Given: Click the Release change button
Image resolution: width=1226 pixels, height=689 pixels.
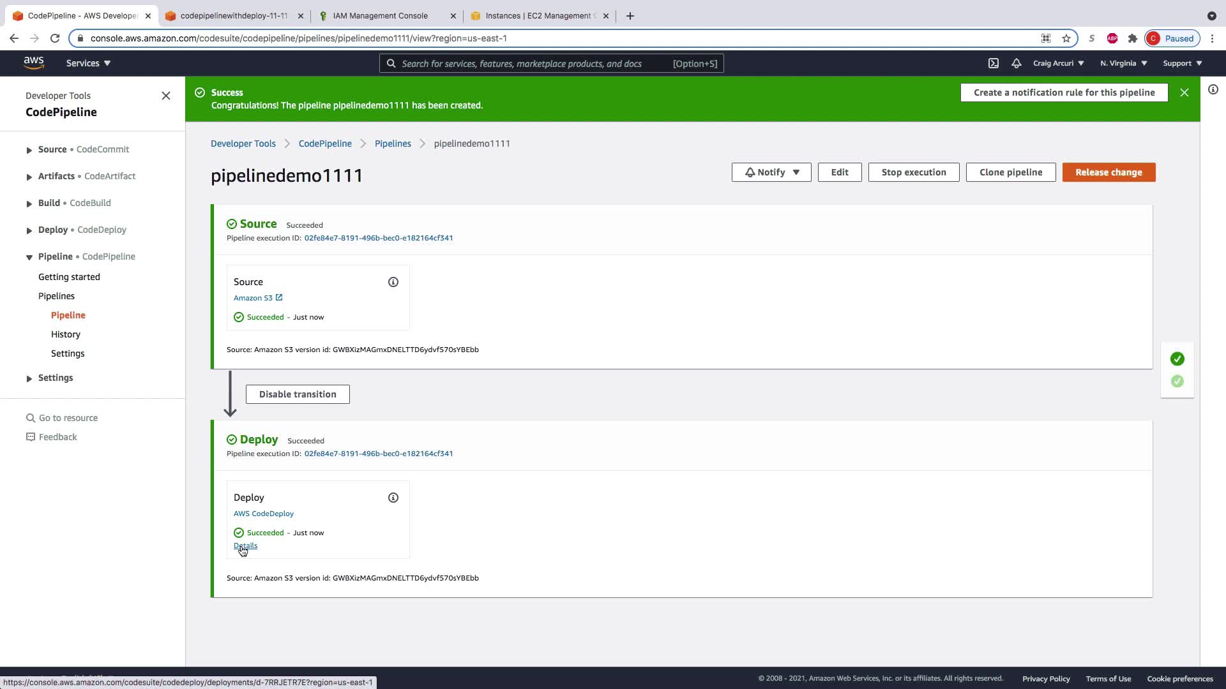Looking at the screenshot, I should (x=1109, y=172).
